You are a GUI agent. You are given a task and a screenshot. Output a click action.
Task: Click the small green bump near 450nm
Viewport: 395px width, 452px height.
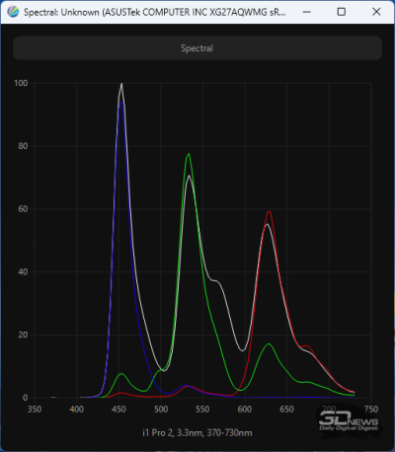click(121, 374)
